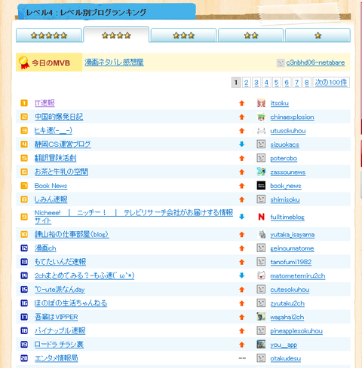Open しみん速報 blog link

(51, 199)
